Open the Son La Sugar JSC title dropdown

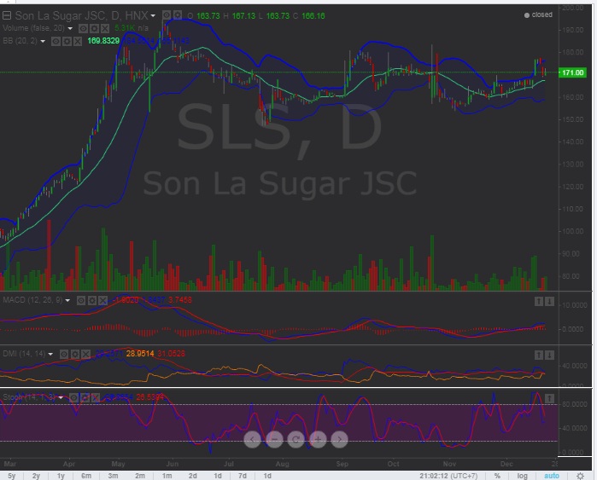click(x=153, y=15)
